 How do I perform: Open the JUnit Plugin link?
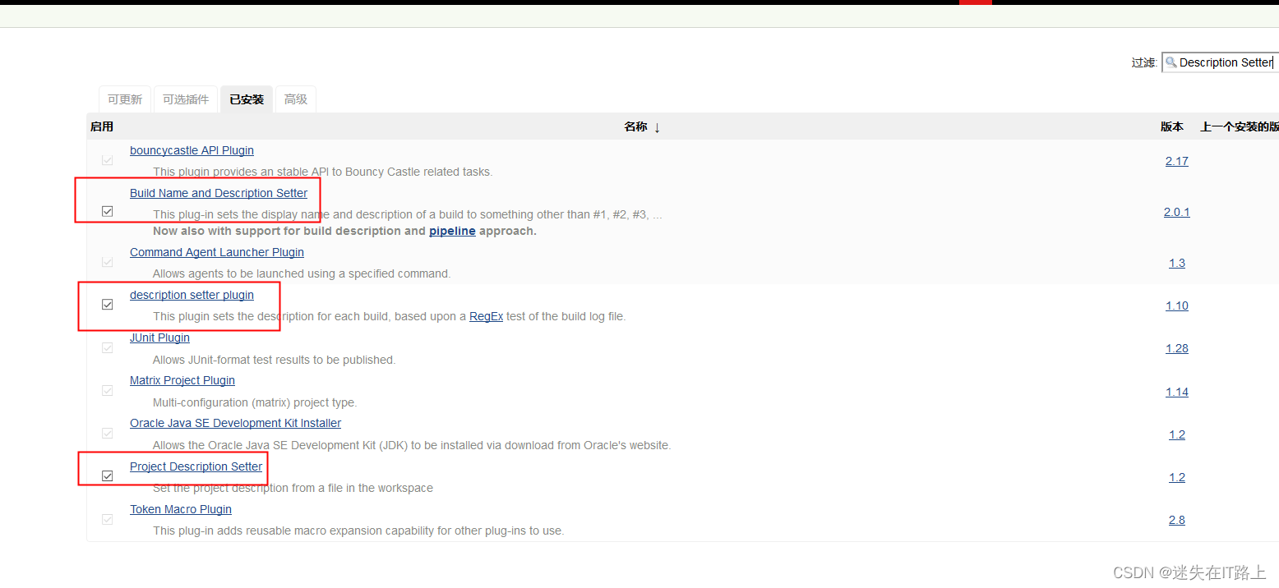pos(159,338)
